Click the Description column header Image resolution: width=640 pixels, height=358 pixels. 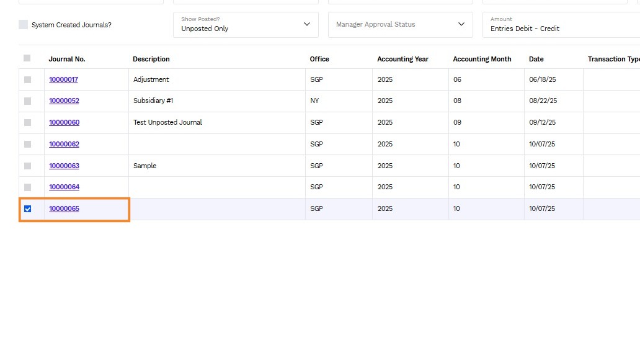pyautogui.click(x=151, y=59)
